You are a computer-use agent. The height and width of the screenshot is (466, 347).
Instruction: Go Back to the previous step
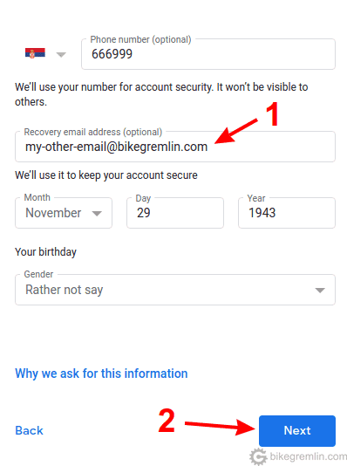tap(29, 430)
